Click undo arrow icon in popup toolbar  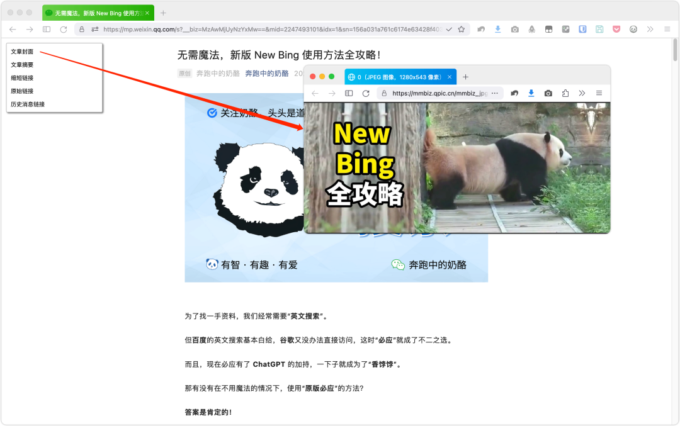pyautogui.click(x=514, y=93)
